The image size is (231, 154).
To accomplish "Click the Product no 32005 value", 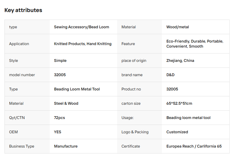I will pos(172,89).
